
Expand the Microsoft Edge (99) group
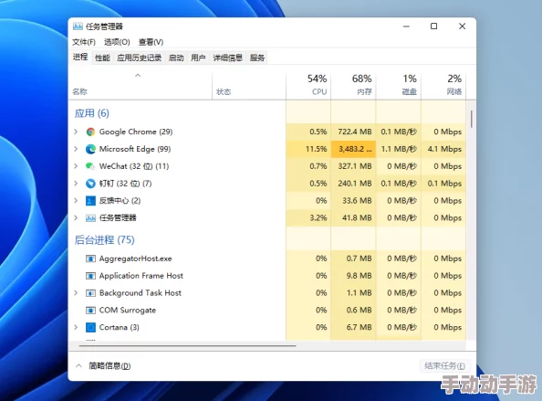pos(76,149)
